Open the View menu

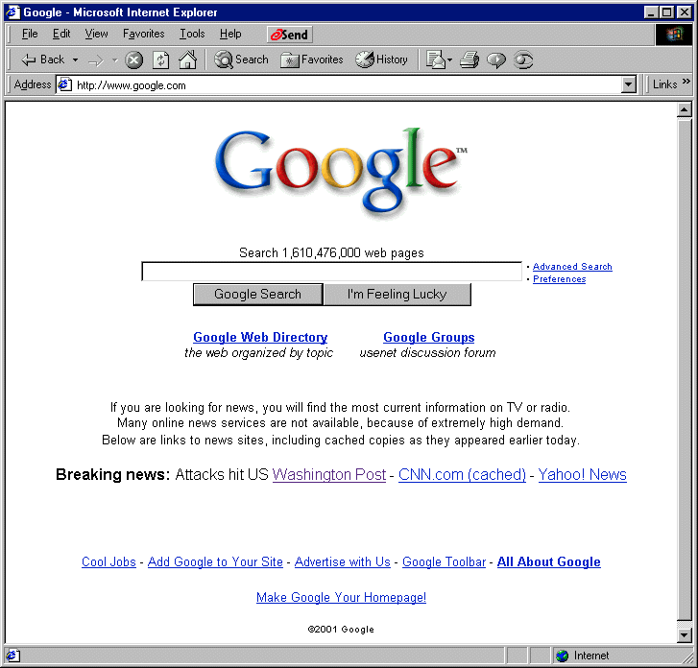[96, 34]
